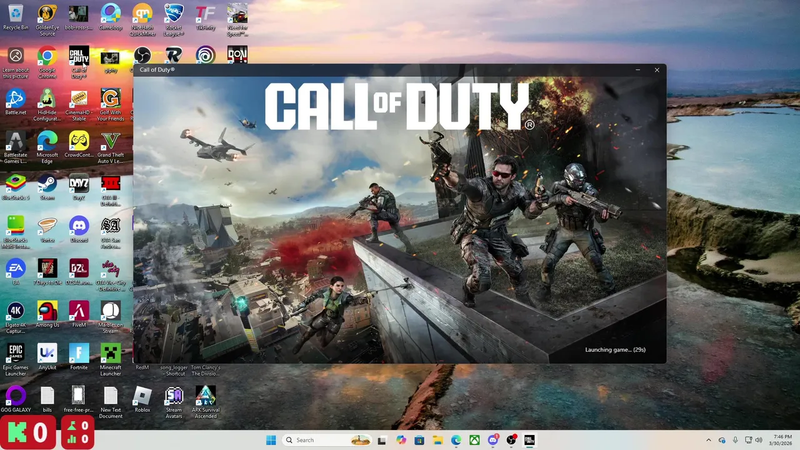Open Microsoft Edge desktop shortcut
This screenshot has height=450, width=800.
pyautogui.click(x=47, y=147)
